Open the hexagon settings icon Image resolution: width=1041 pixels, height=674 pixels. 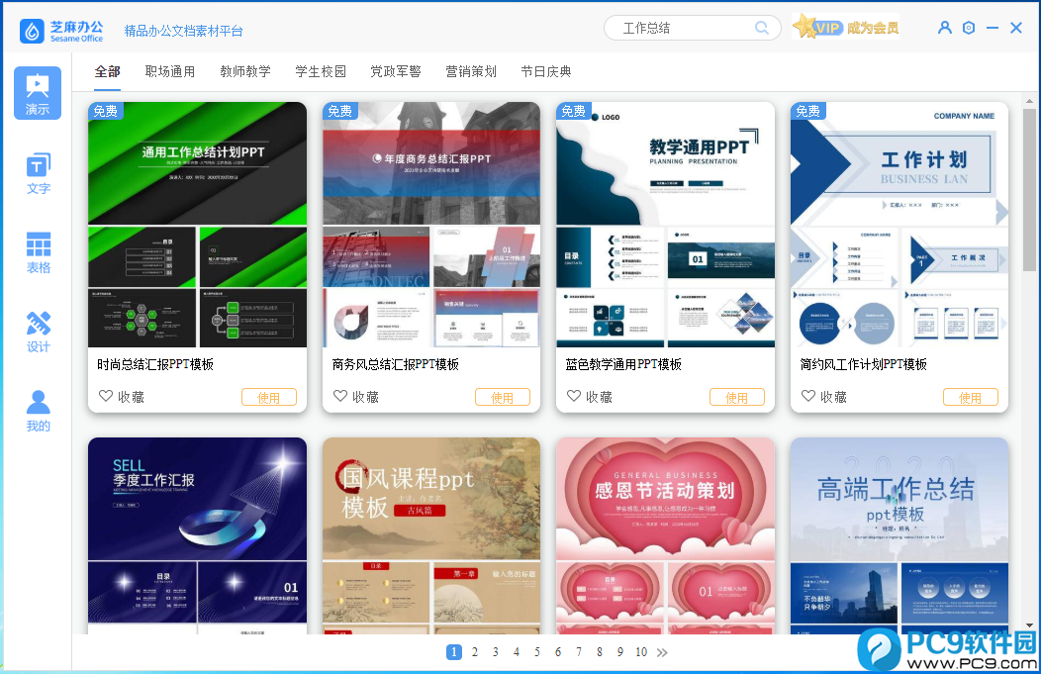(969, 28)
